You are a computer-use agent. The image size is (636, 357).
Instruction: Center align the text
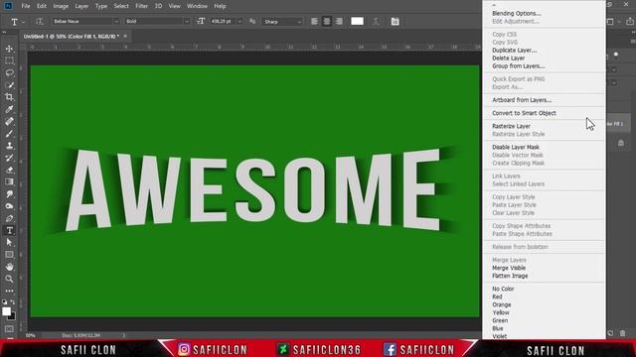tap(327, 22)
